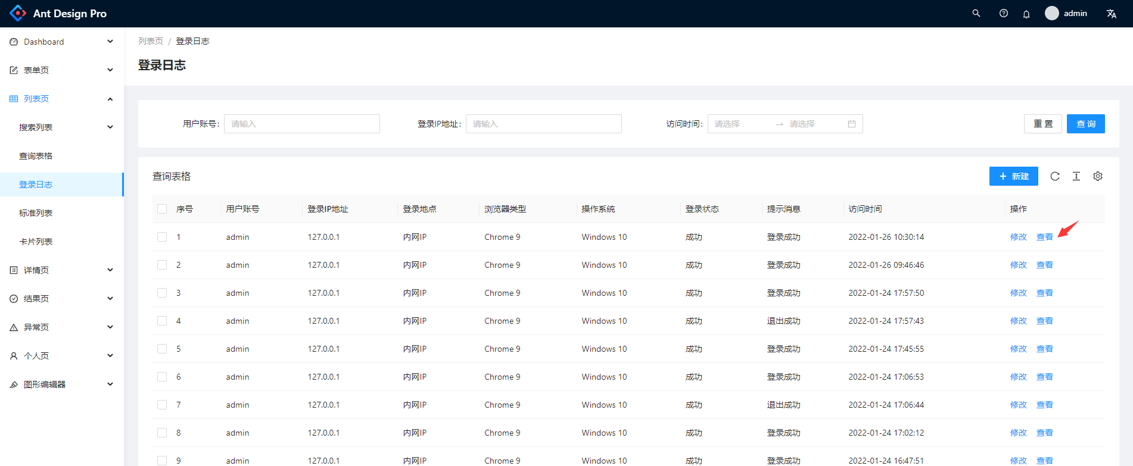1133x466 pixels.
Task: Click the 结果页 check-circle icon in sidebar
Action: click(14, 299)
